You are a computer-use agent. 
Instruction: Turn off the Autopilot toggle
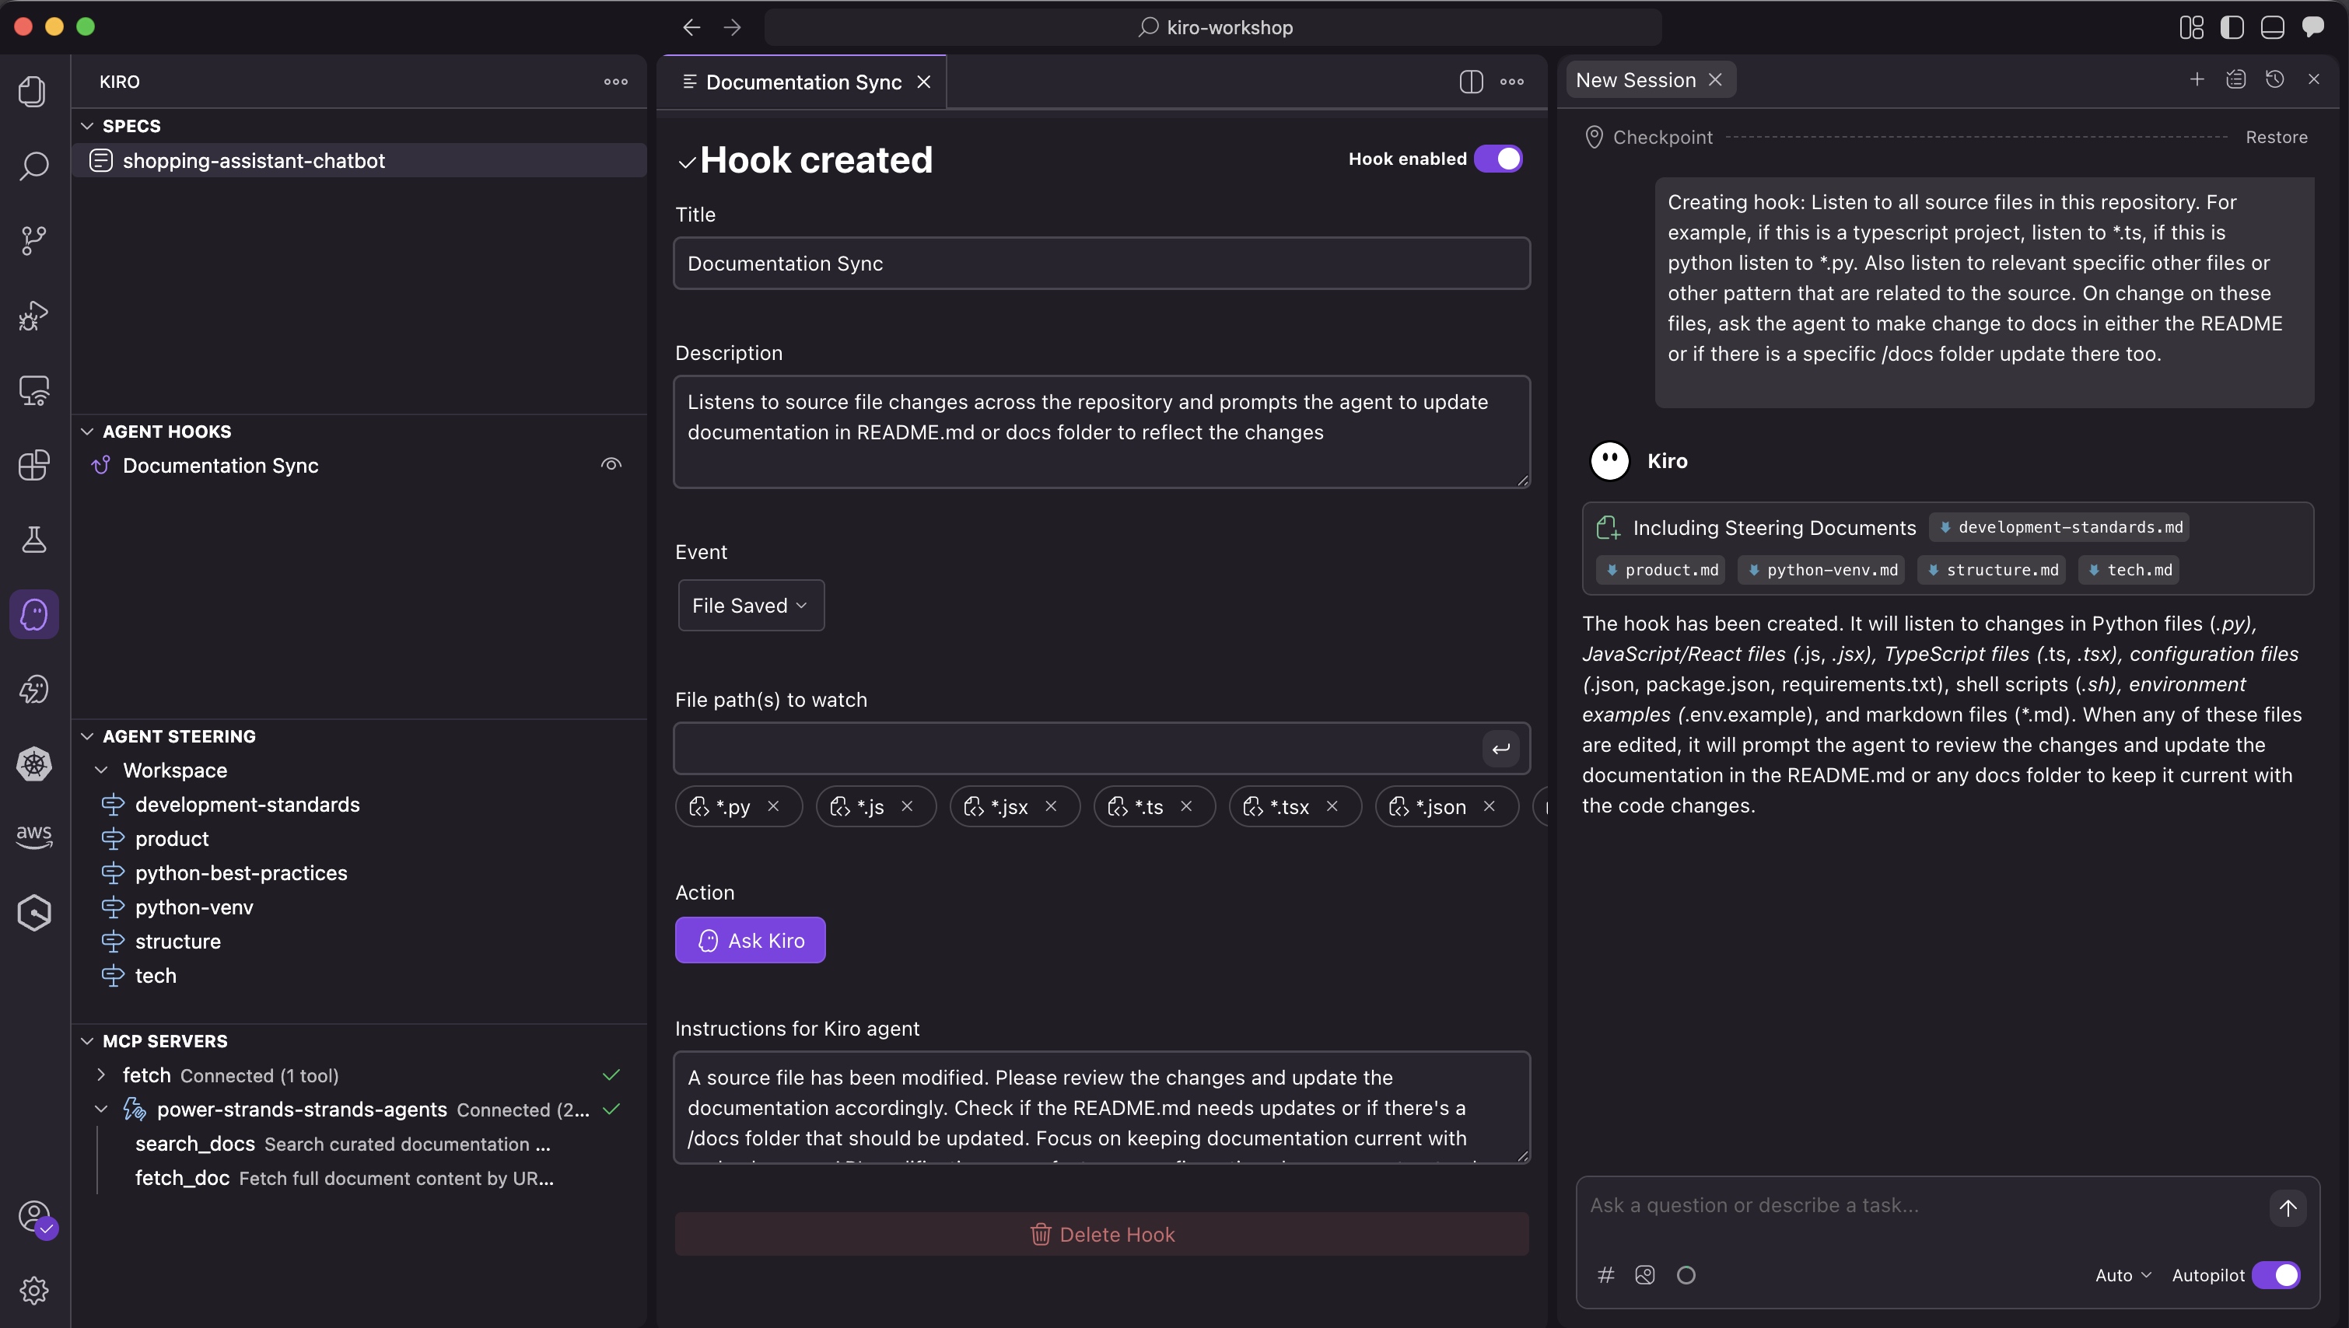click(x=2275, y=1275)
